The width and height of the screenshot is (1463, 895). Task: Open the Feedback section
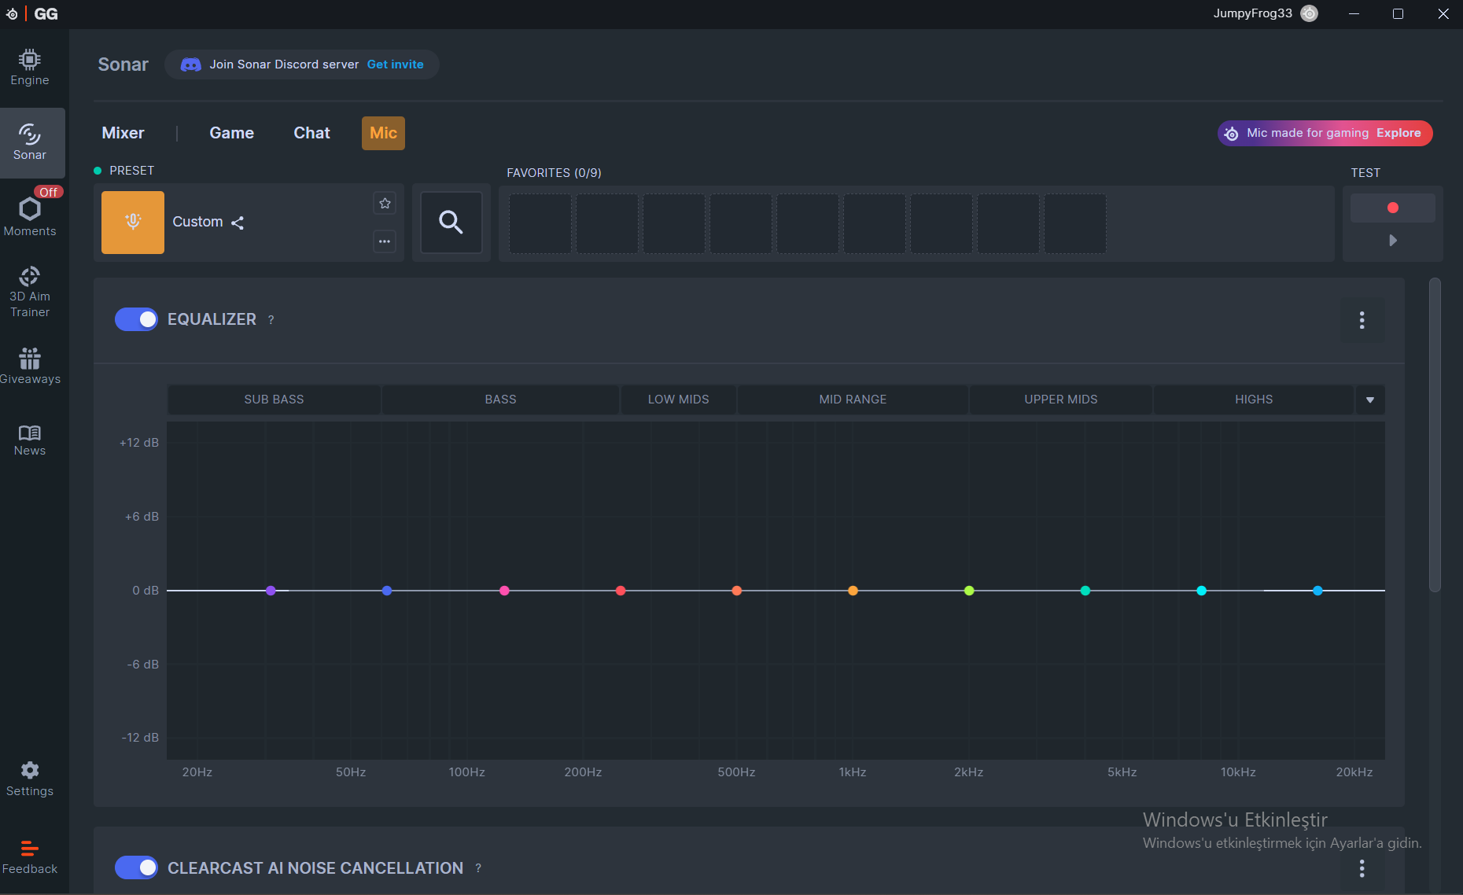click(x=30, y=857)
